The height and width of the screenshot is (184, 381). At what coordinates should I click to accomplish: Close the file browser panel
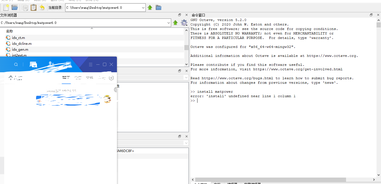[x=187, y=15]
